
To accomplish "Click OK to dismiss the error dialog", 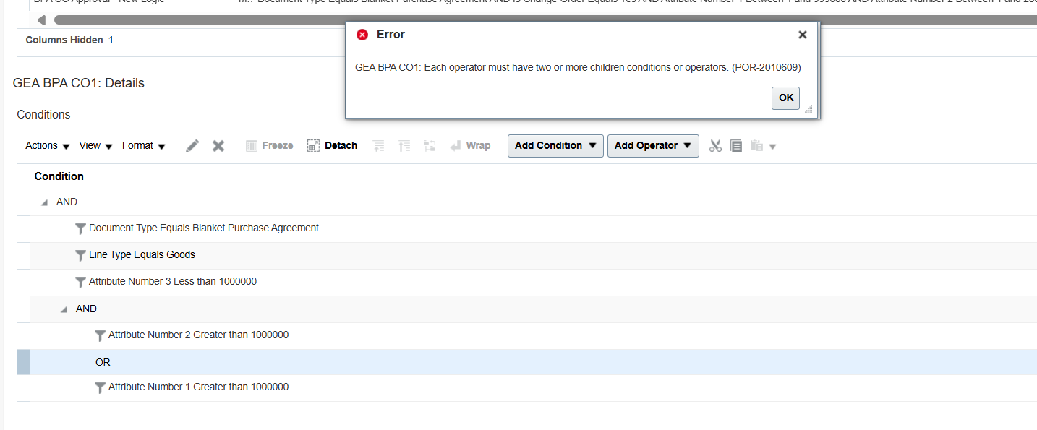I will [x=785, y=98].
